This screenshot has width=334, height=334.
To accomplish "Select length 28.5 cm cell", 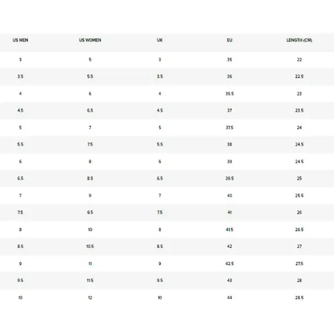I will pos(299,298).
